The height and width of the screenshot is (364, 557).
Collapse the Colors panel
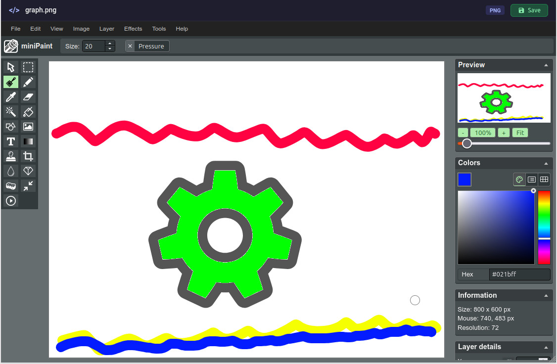point(546,163)
